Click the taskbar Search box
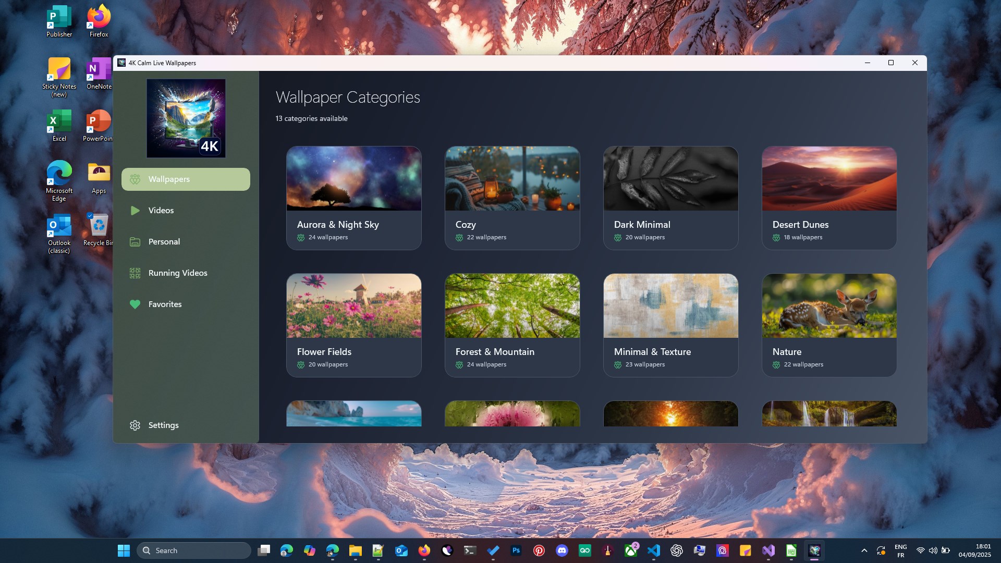The image size is (1001, 563). (x=194, y=550)
